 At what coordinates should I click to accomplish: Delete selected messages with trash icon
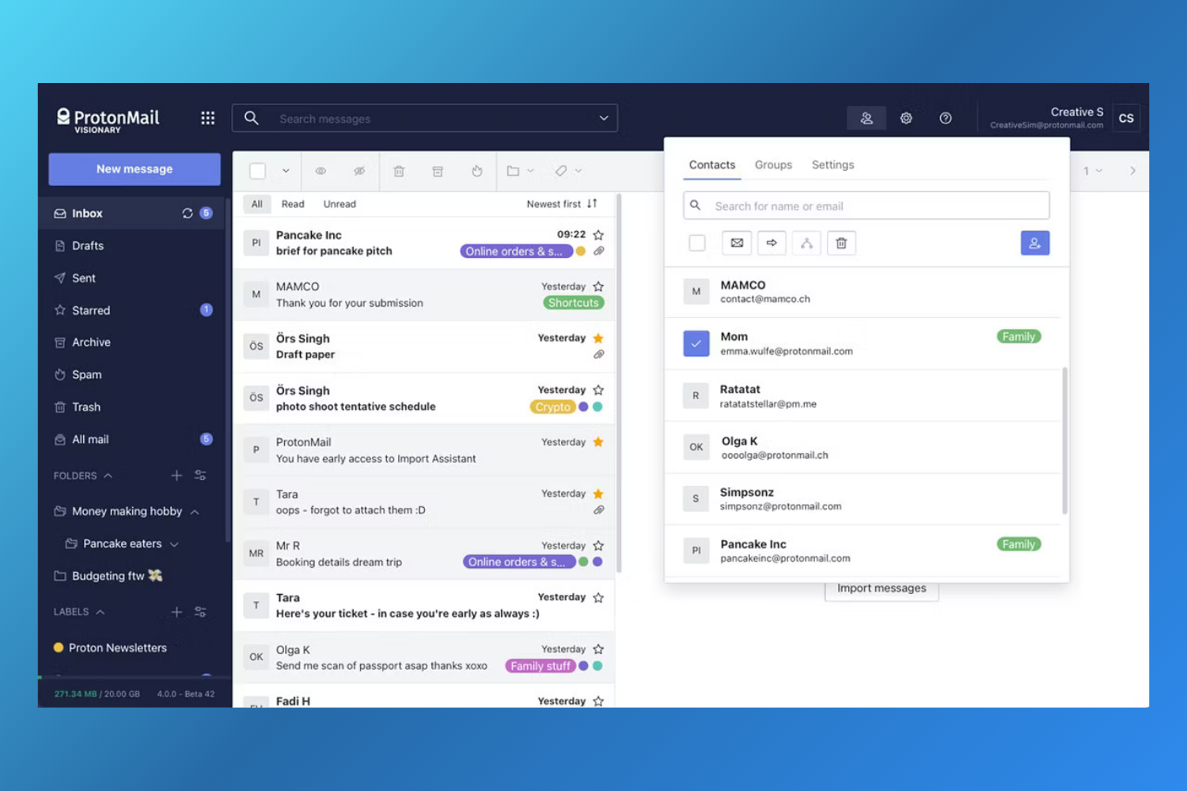tap(399, 171)
